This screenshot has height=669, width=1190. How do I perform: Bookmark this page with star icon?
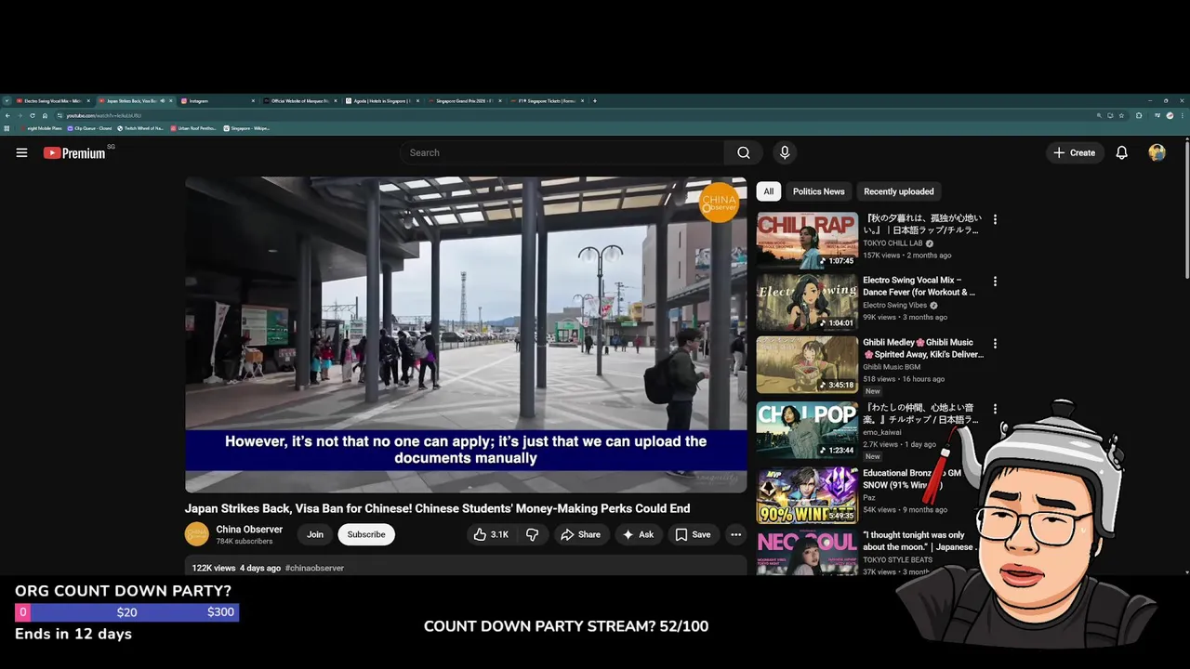click(1121, 115)
